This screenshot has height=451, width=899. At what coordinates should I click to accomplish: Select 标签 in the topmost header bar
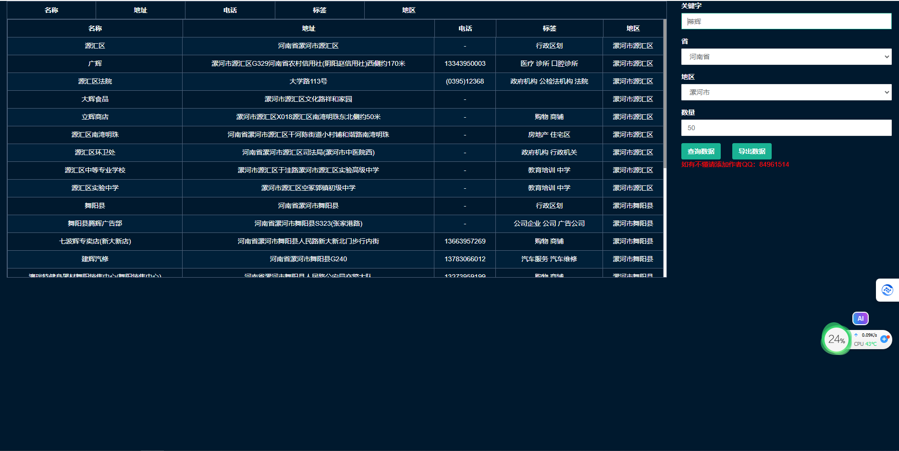coord(320,10)
